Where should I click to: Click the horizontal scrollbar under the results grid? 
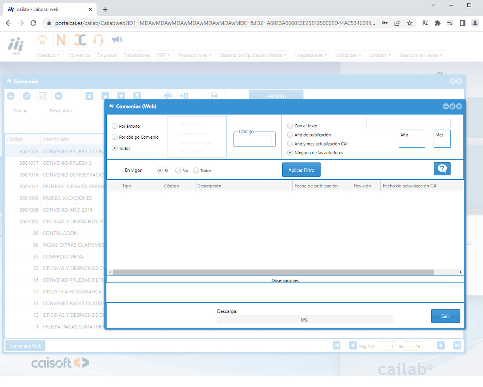click(274, 272)
